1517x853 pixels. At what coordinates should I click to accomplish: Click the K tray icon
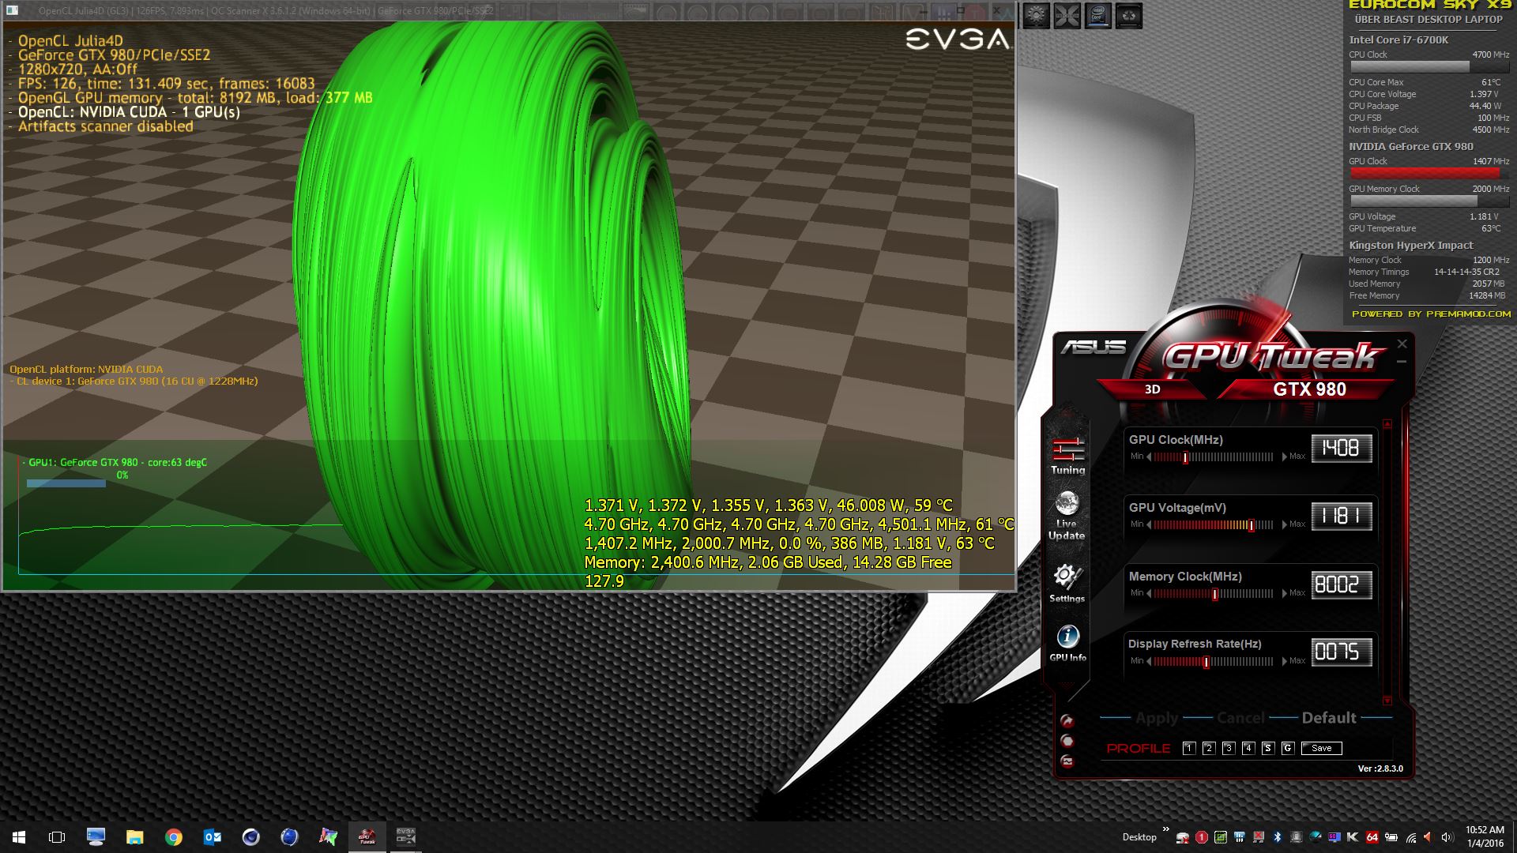(x=1353, y=837)
